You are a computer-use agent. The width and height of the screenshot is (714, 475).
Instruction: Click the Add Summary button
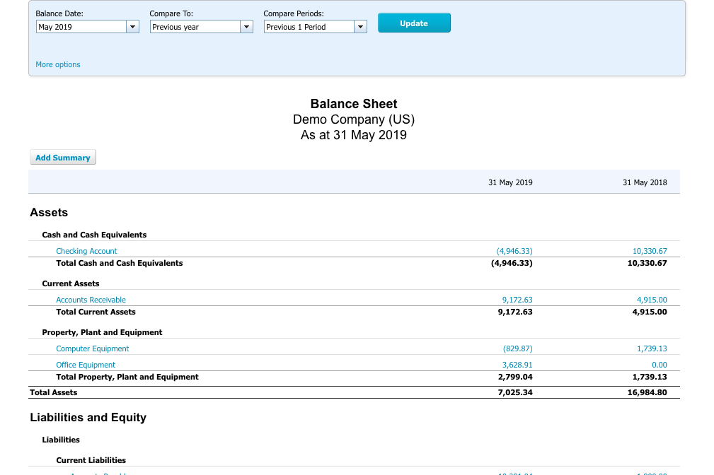63,158
